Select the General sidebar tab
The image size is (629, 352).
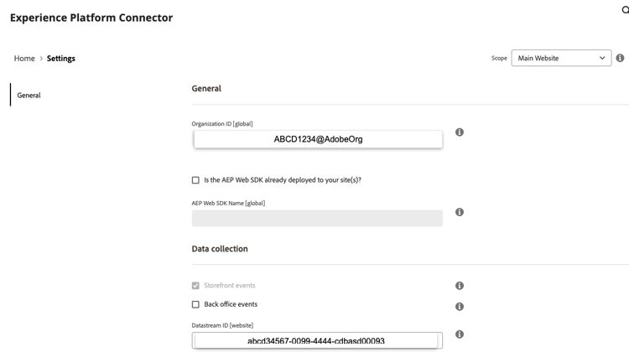coord(29,96)
